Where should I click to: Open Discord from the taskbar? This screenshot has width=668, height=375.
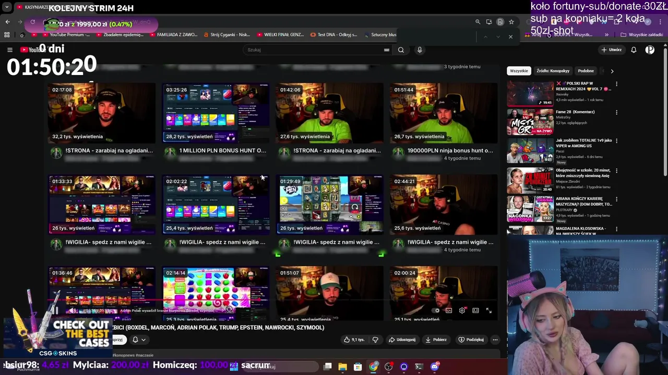pos(435,367)
